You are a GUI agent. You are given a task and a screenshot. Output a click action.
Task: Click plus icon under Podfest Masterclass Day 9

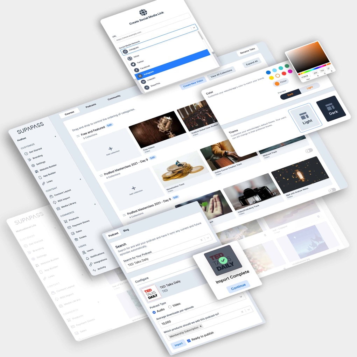[x=134, y=188]
